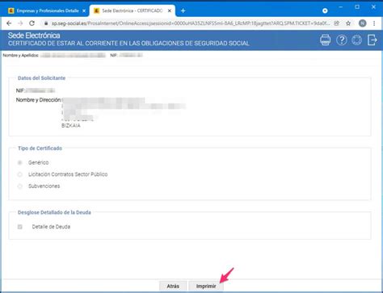Click the share page icon in the address bar
The width and height of the screenshot is (383, 293).
337,23
